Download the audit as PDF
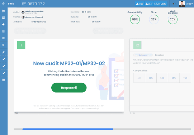 (x=140, y=4)
